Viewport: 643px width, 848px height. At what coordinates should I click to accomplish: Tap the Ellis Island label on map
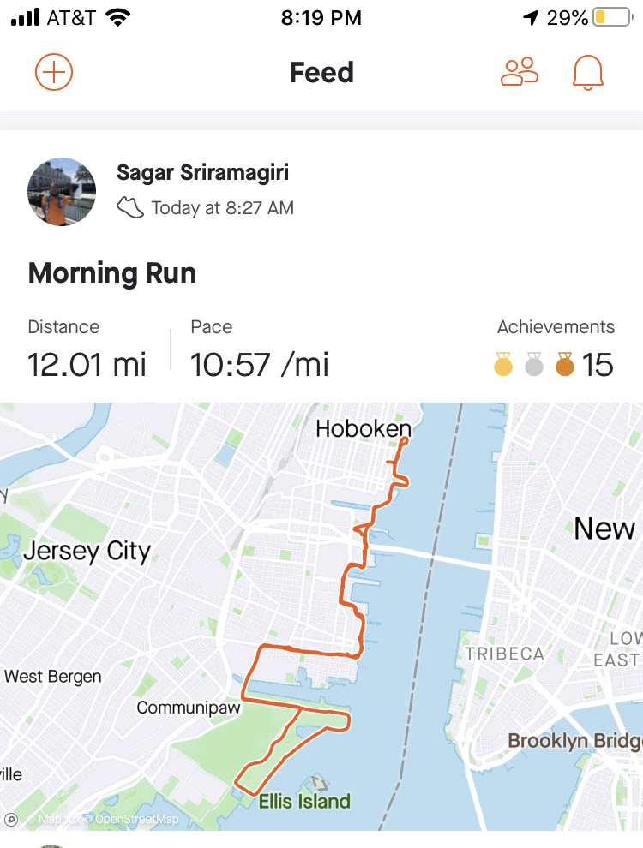pos(304,802)
